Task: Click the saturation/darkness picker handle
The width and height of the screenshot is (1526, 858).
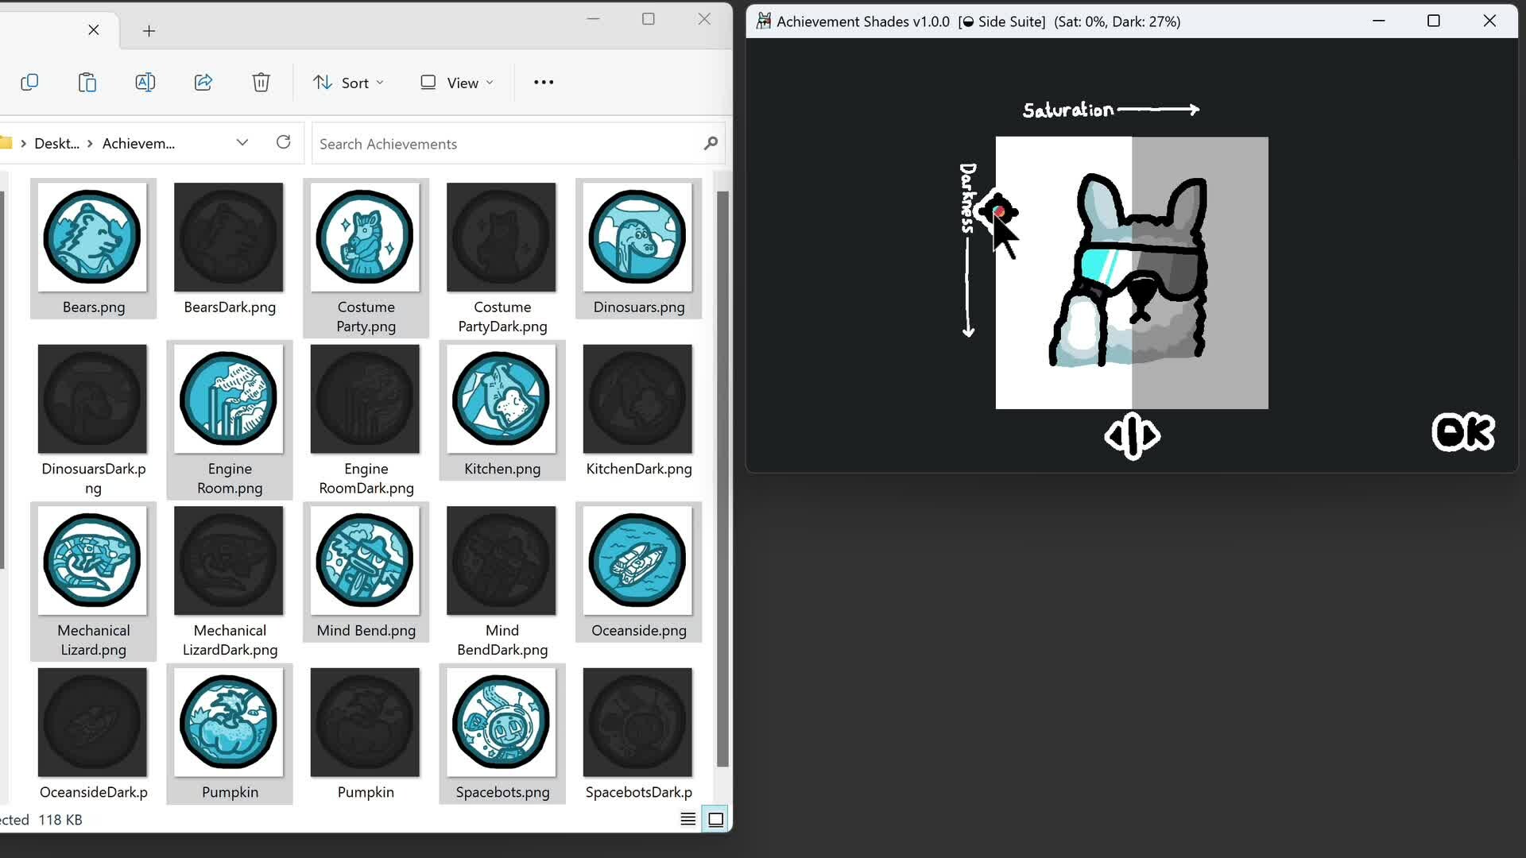Action: point(997,211)
